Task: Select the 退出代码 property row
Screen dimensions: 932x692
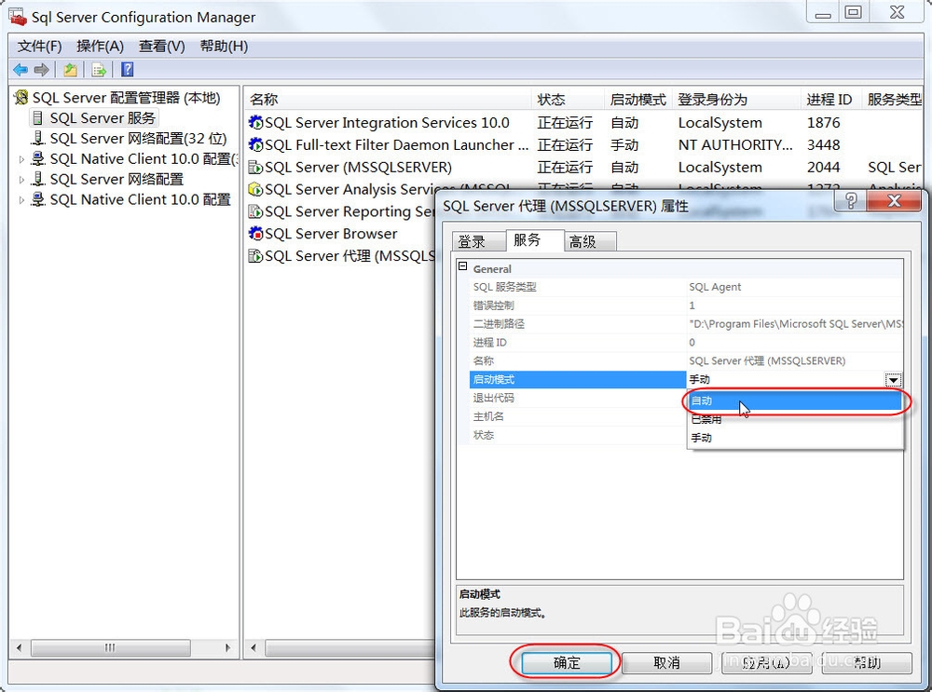Action: (x=577, y=398)
